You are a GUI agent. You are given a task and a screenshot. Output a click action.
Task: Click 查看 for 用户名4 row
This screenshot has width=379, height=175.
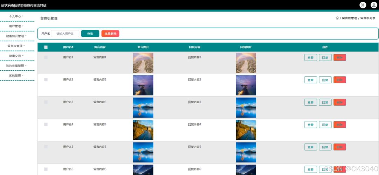311,125
